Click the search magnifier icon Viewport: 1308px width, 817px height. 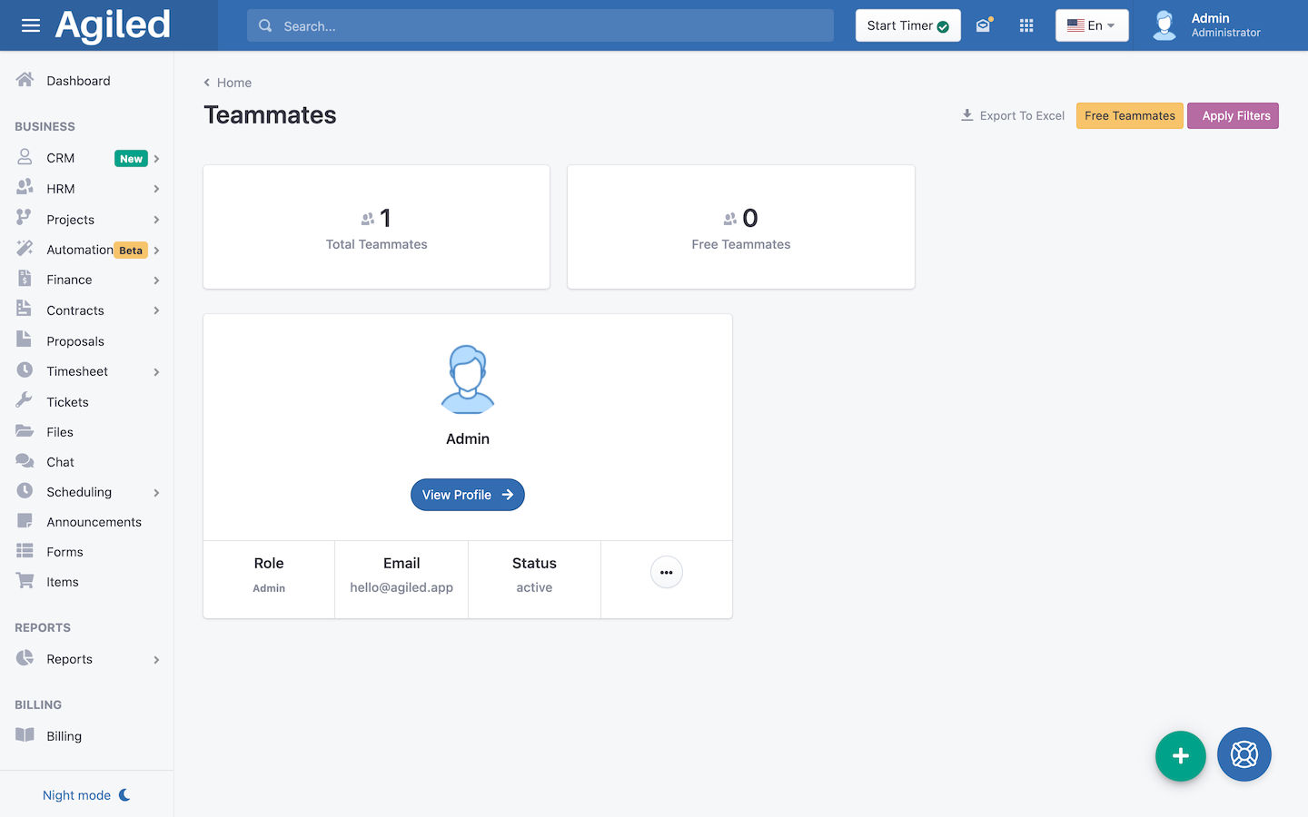(265, 25)
